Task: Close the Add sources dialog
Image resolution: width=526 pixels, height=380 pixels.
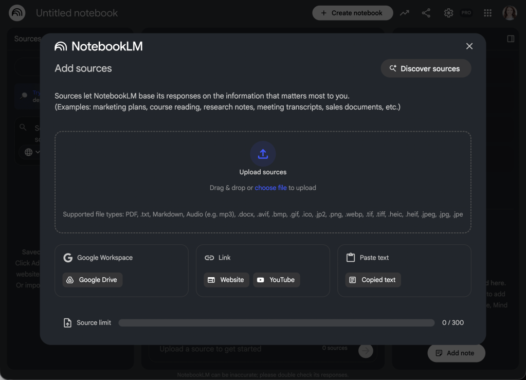Action: [x=469, y=46]
